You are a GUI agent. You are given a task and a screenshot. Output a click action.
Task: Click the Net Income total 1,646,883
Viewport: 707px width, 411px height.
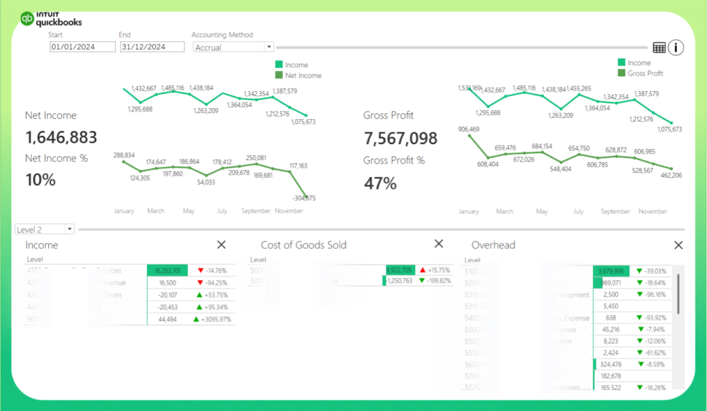point(61,137)
